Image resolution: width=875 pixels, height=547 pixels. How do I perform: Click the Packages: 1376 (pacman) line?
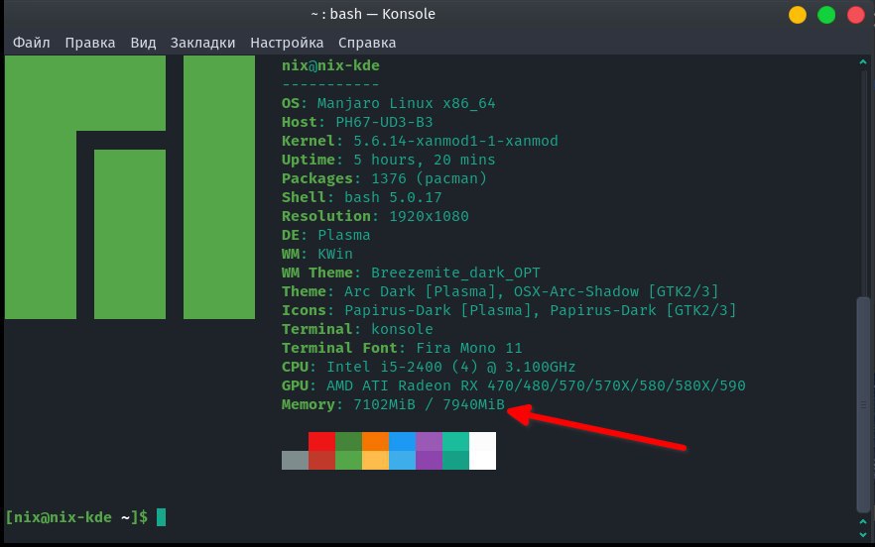[x=384, y=178]
